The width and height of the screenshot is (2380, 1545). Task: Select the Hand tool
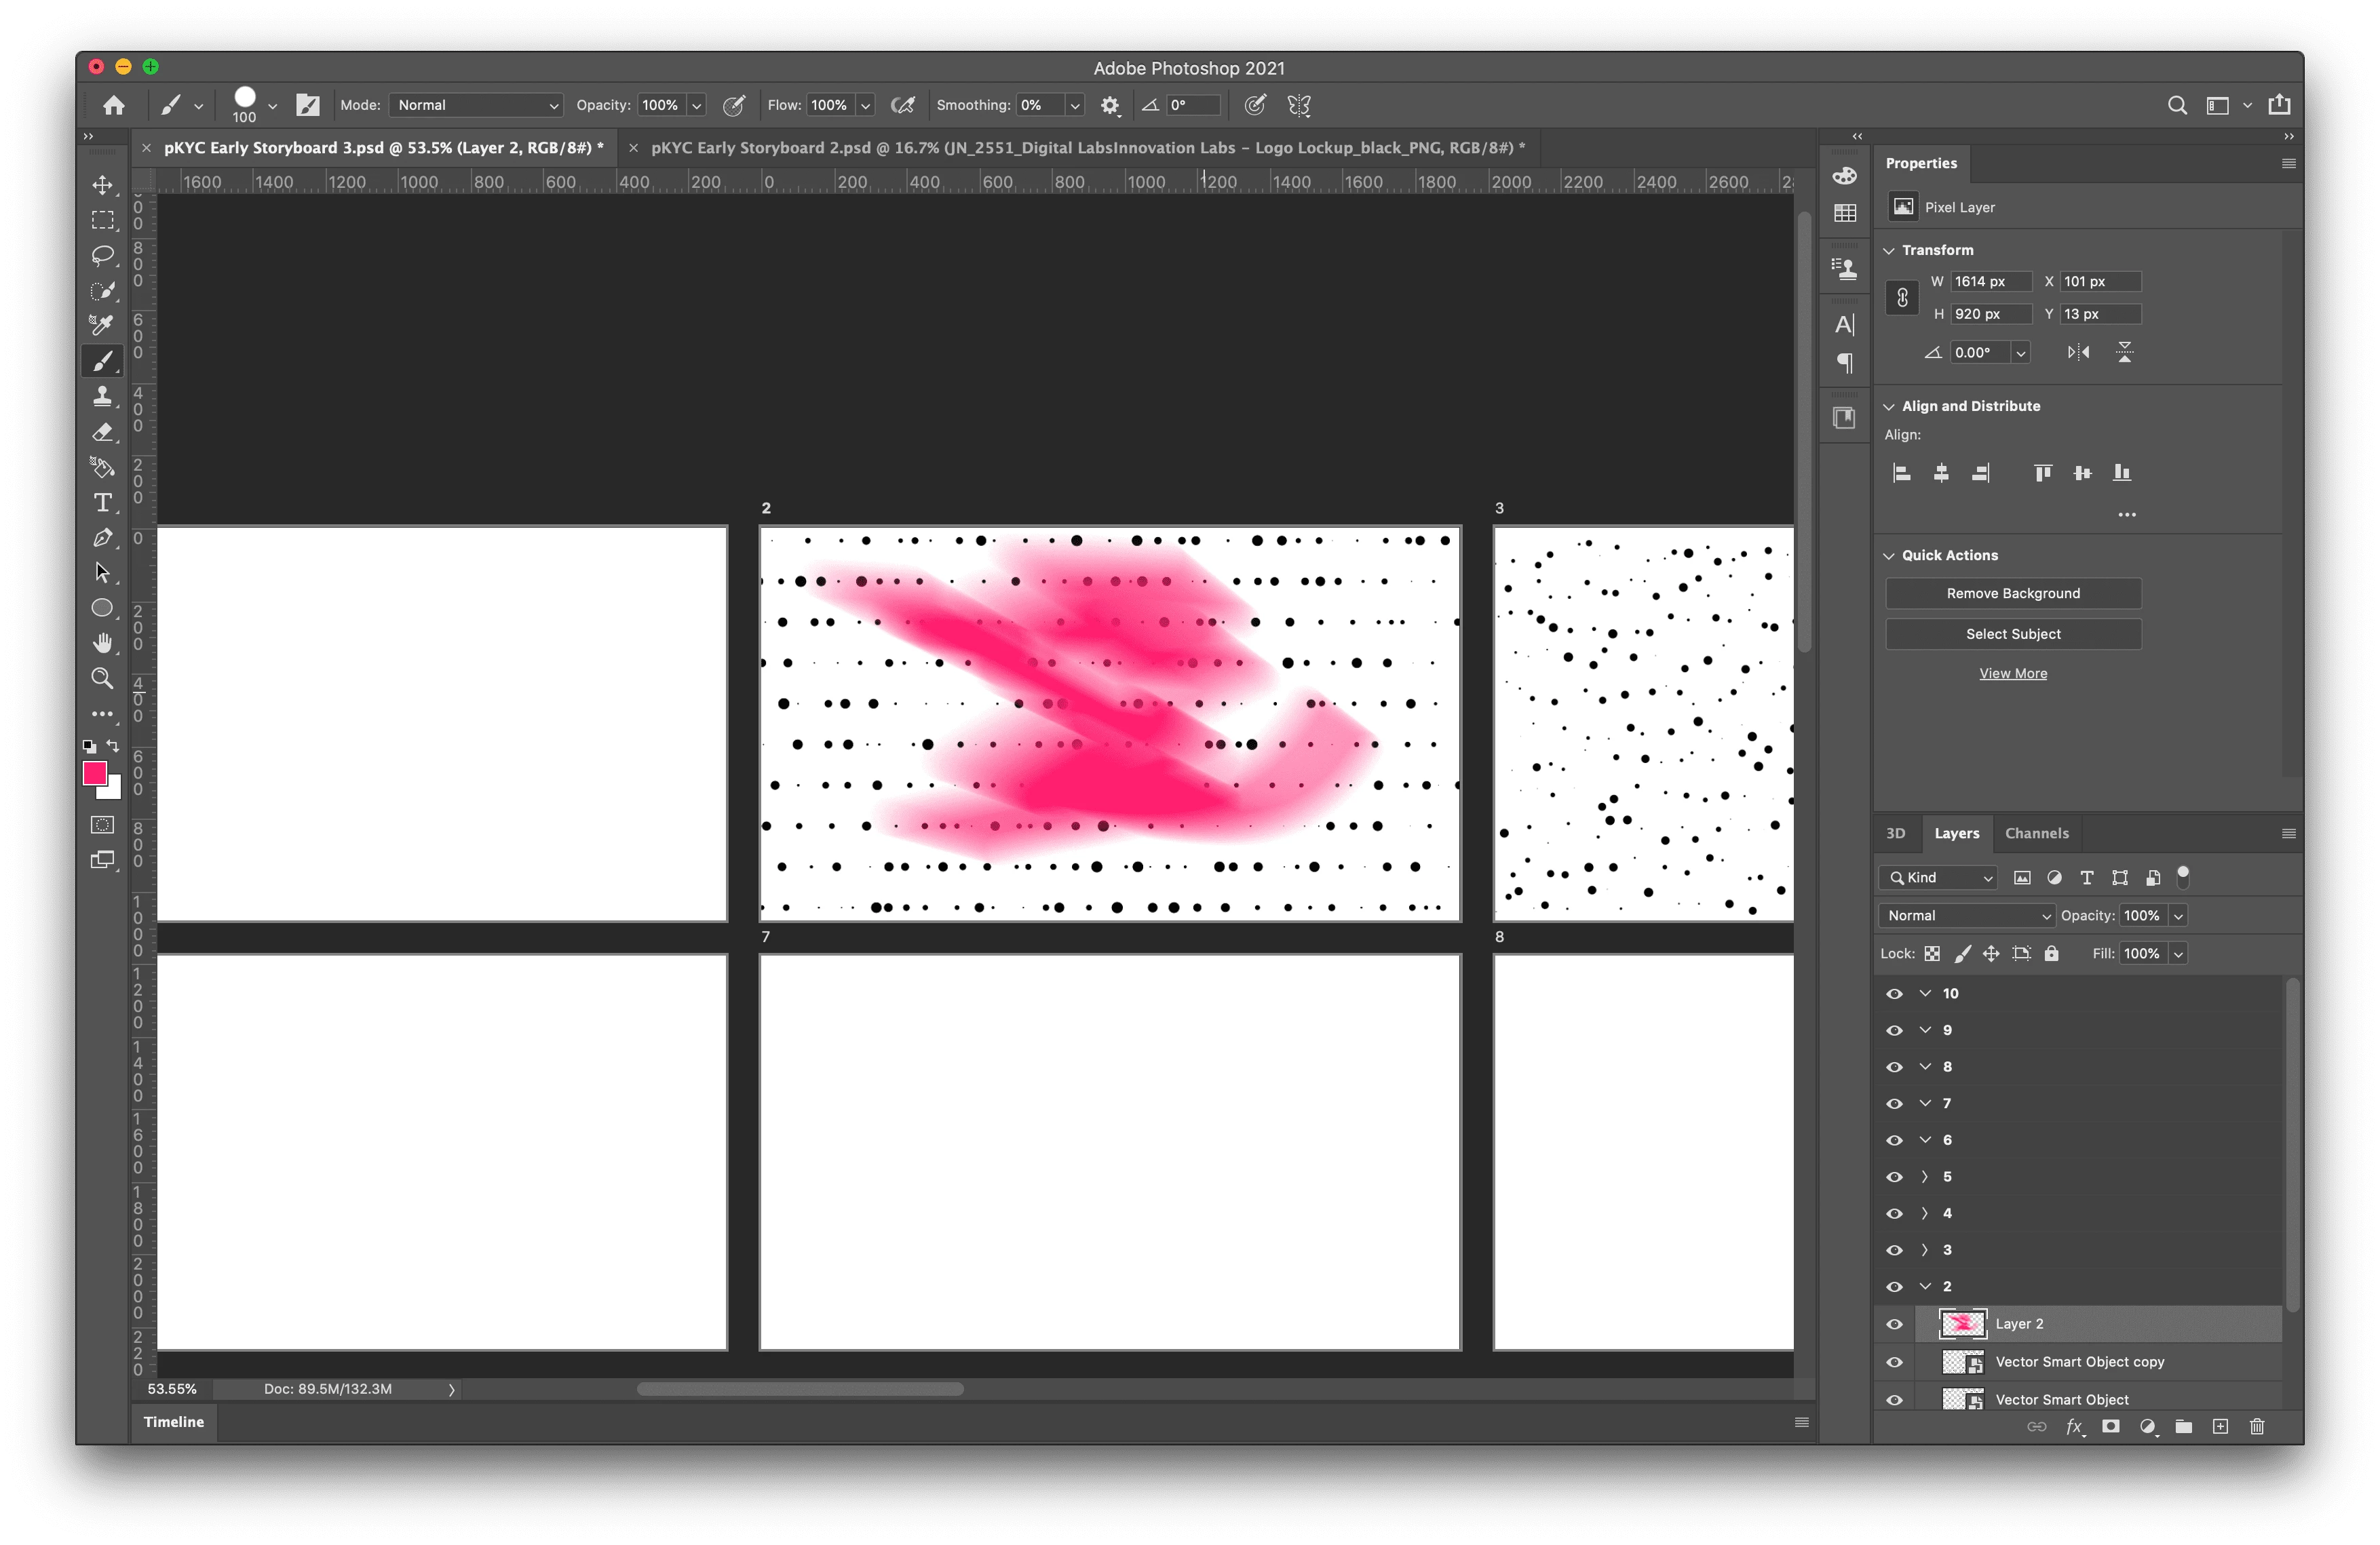pyautogui.click(x=102, y=642)
